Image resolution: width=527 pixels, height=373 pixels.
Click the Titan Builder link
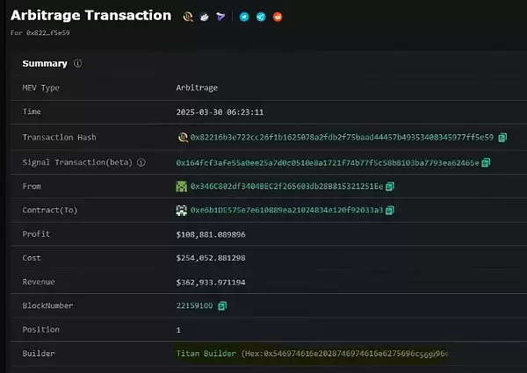206,353
